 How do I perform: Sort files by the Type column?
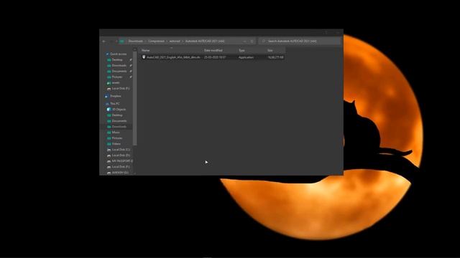(x=241, y=50)
